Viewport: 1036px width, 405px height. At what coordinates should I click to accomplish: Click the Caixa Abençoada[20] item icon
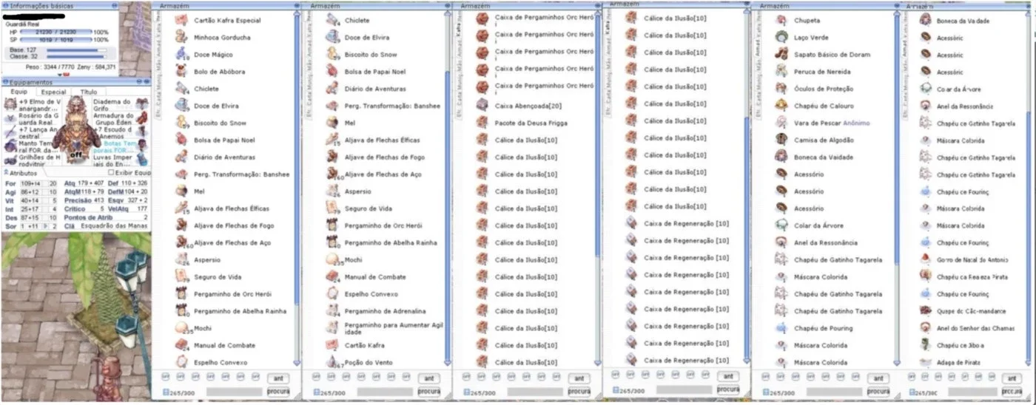[482, 105]
